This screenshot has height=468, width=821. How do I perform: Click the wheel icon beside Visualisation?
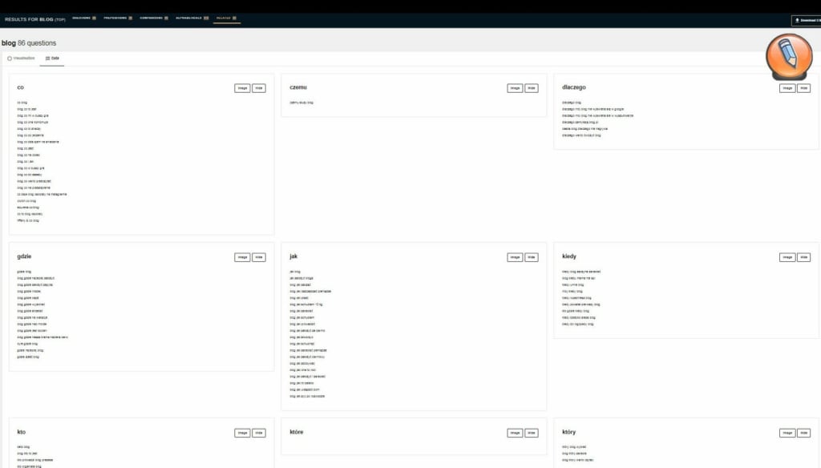click(10, 58)
